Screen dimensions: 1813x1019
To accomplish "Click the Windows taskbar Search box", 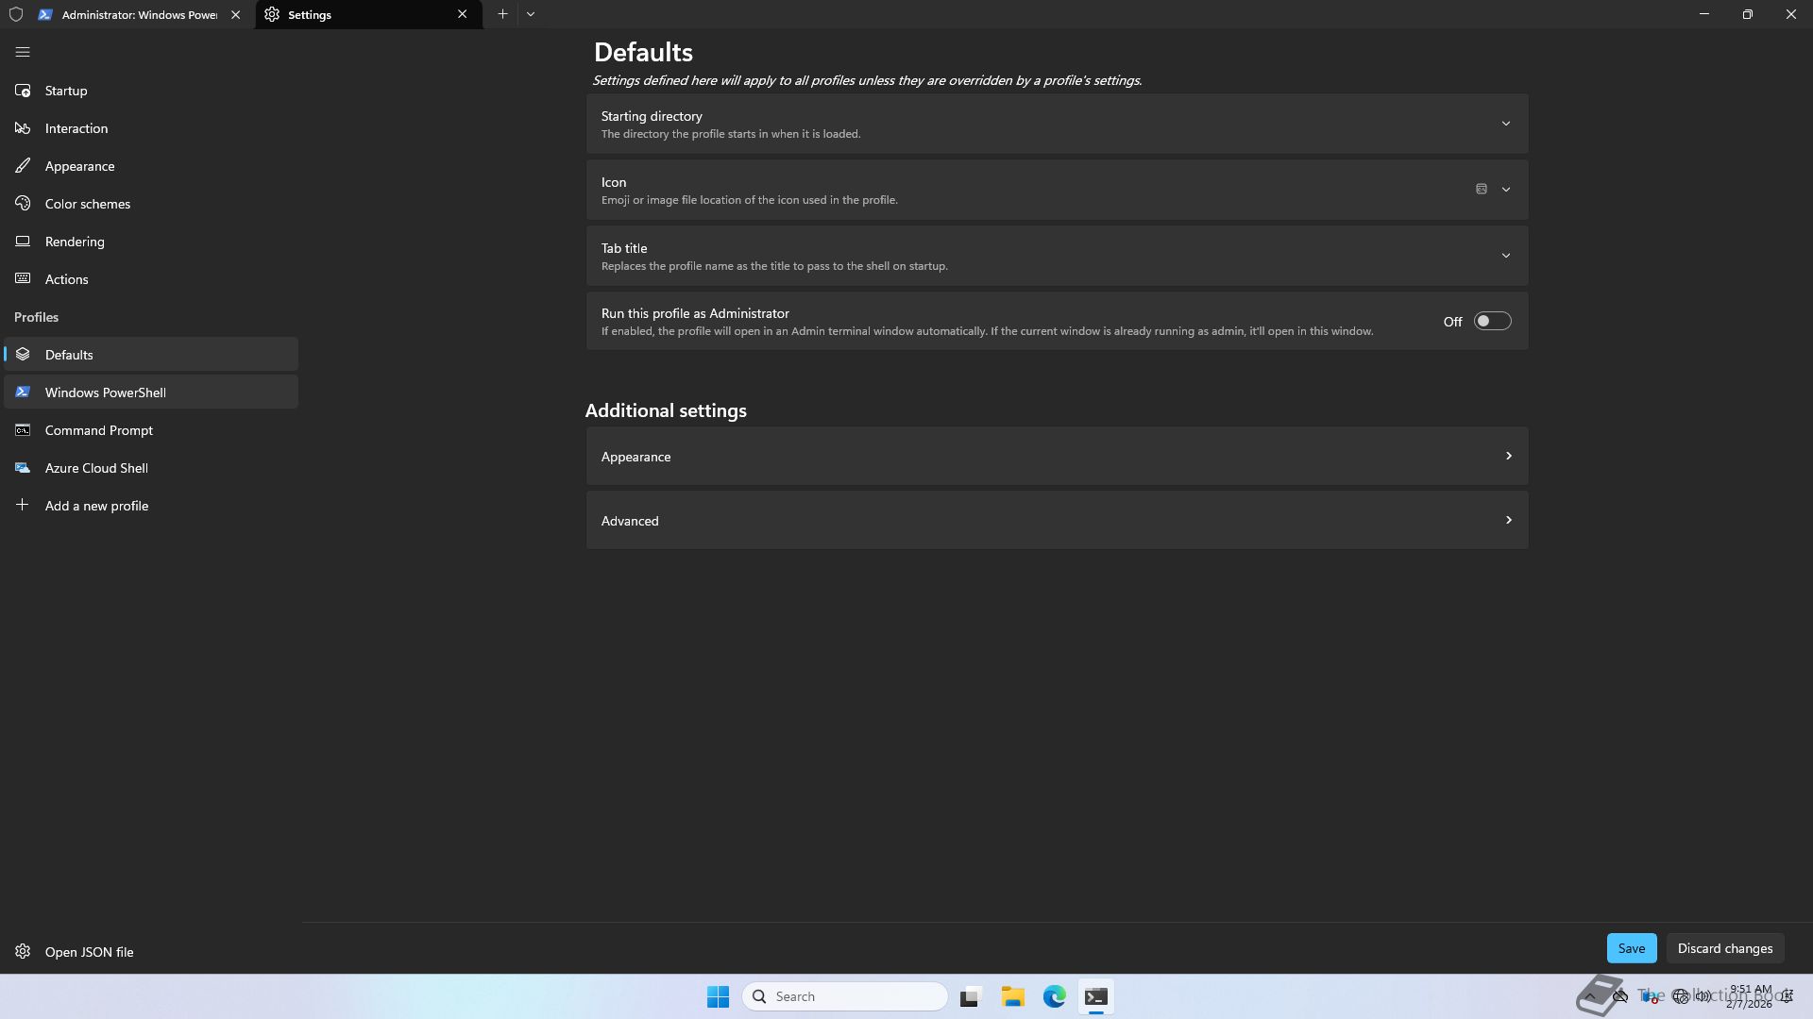I will click(845, 996).
